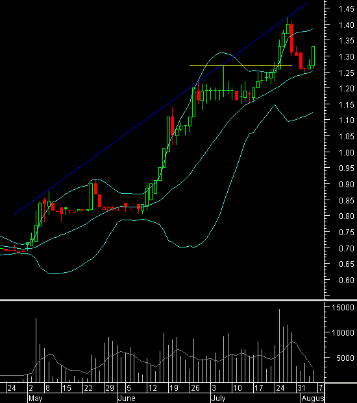Click the 1.00 price axis label

click(347, 153)
